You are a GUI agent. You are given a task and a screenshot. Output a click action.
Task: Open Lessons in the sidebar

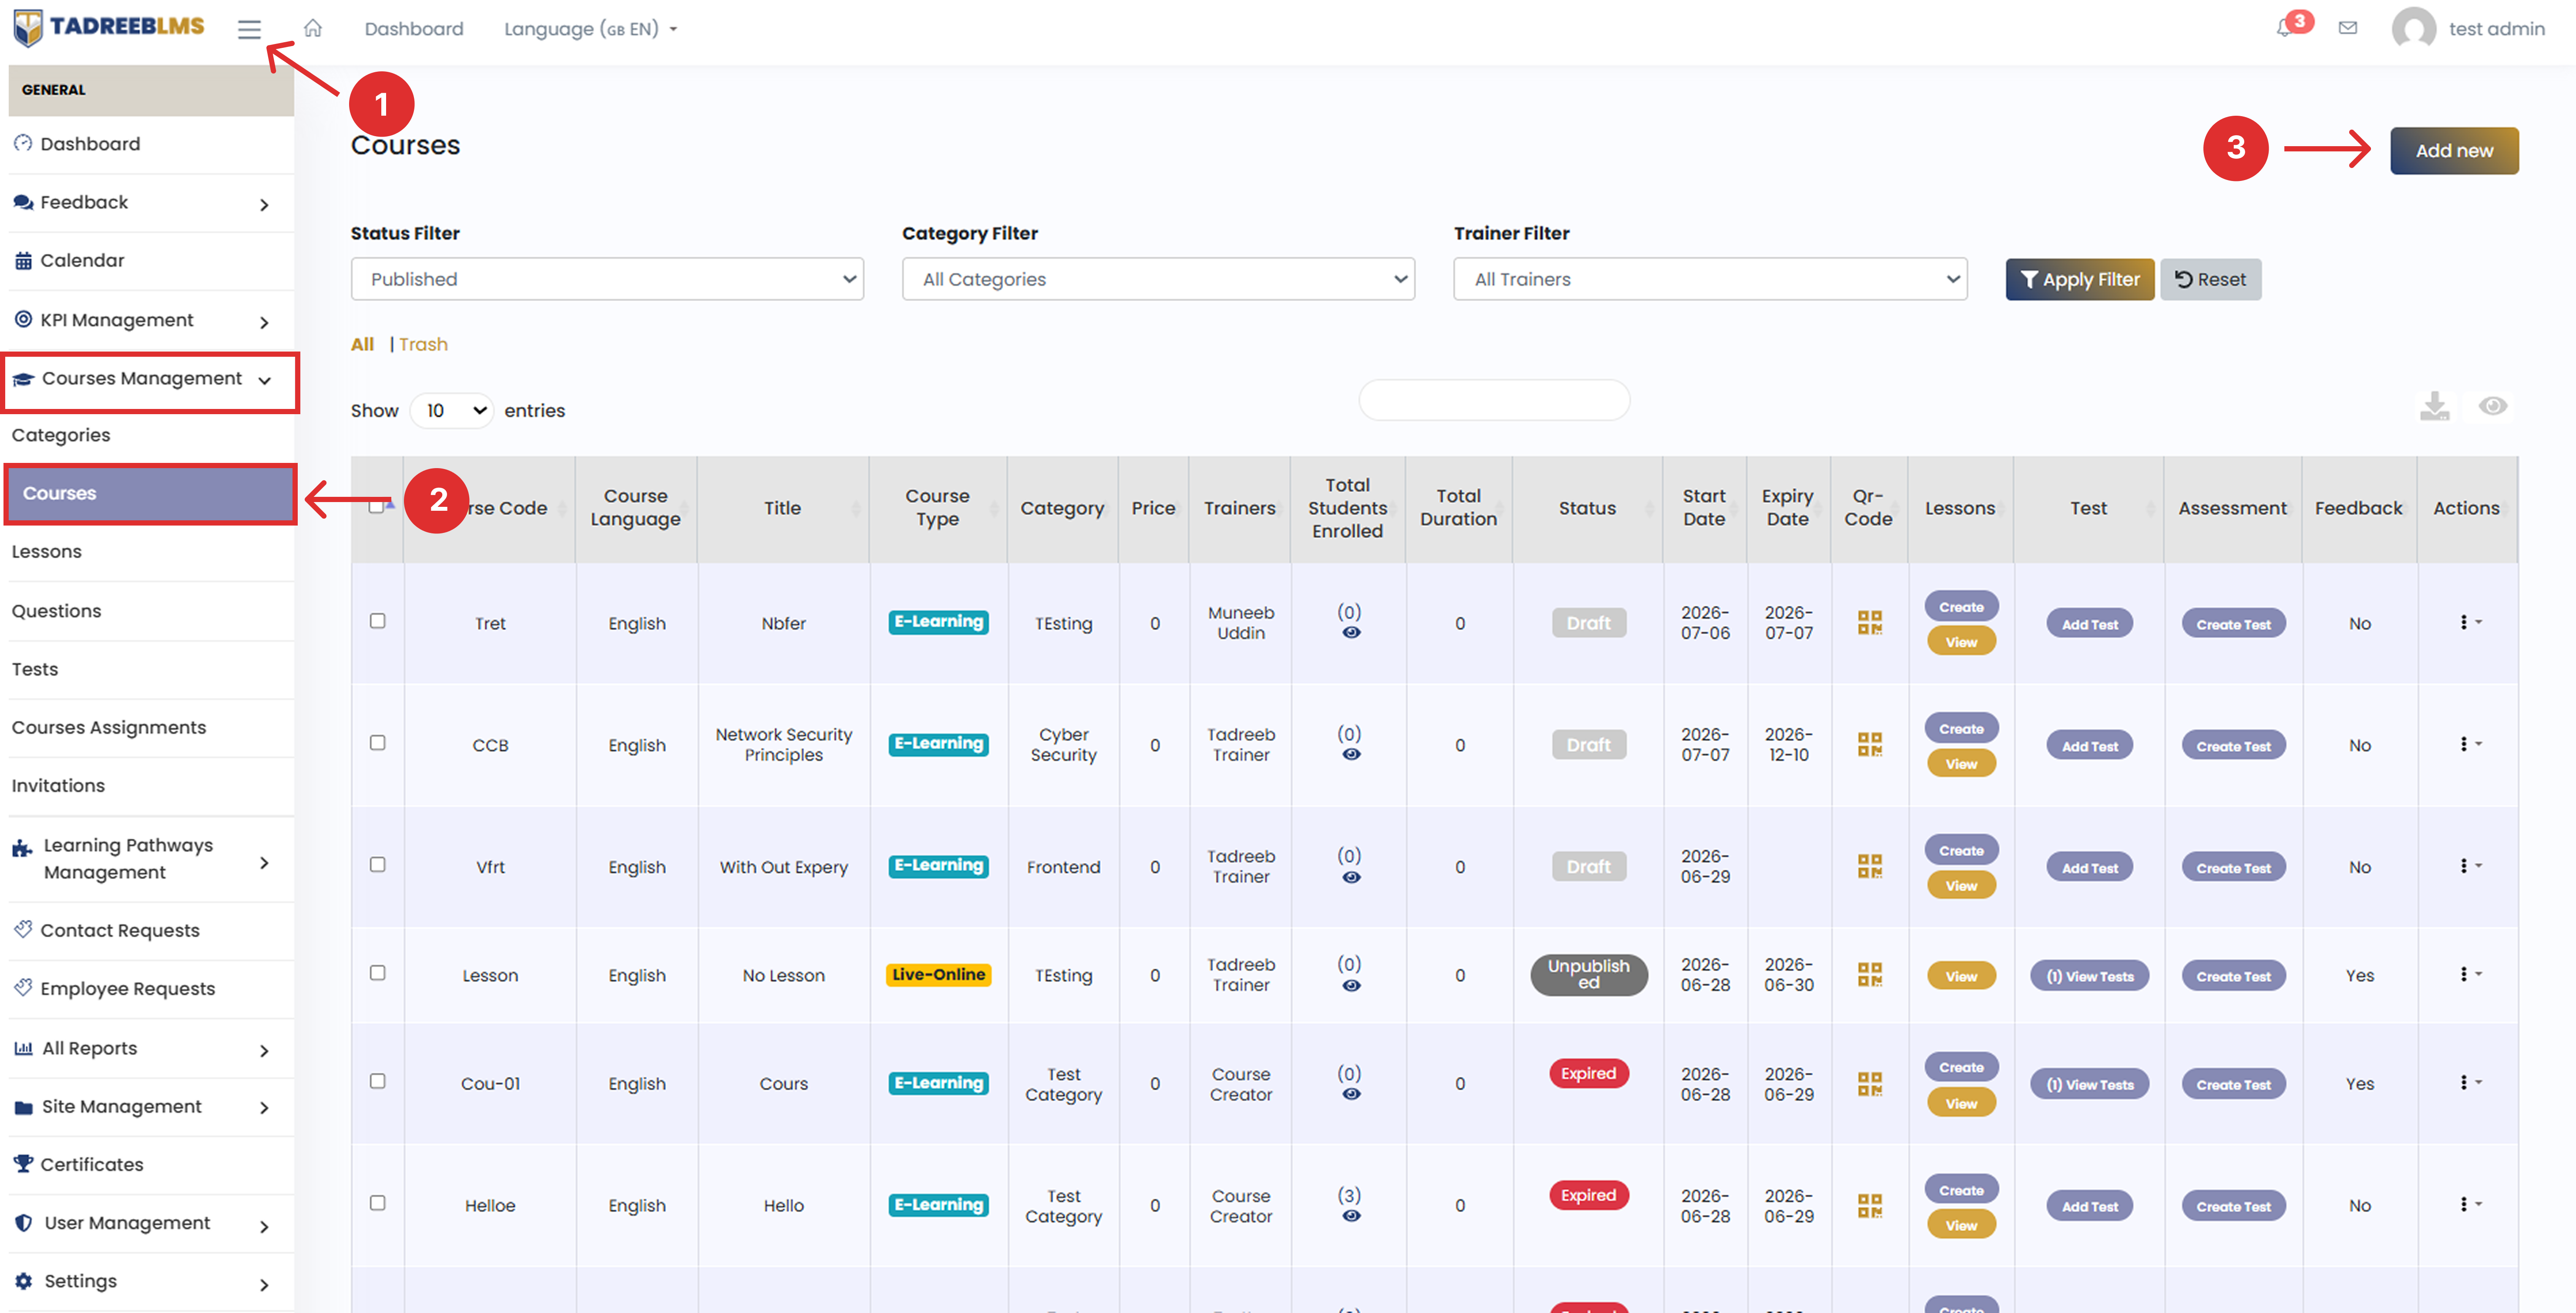[x=151, y=553]
